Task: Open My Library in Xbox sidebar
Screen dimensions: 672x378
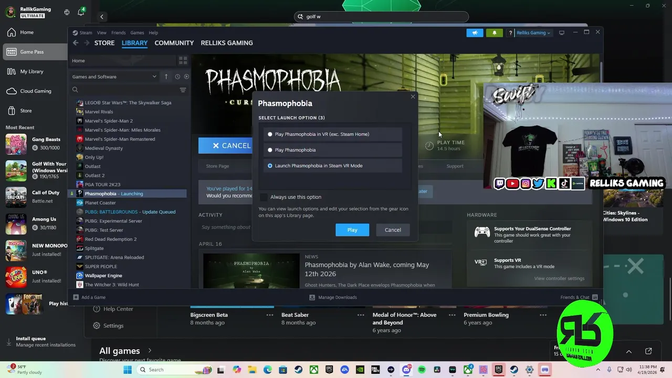Action: [x=31, y=71]
